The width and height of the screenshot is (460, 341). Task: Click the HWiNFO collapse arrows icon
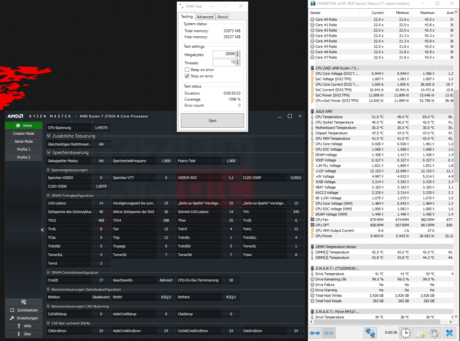pyautogui.click(x=328, y=333)
